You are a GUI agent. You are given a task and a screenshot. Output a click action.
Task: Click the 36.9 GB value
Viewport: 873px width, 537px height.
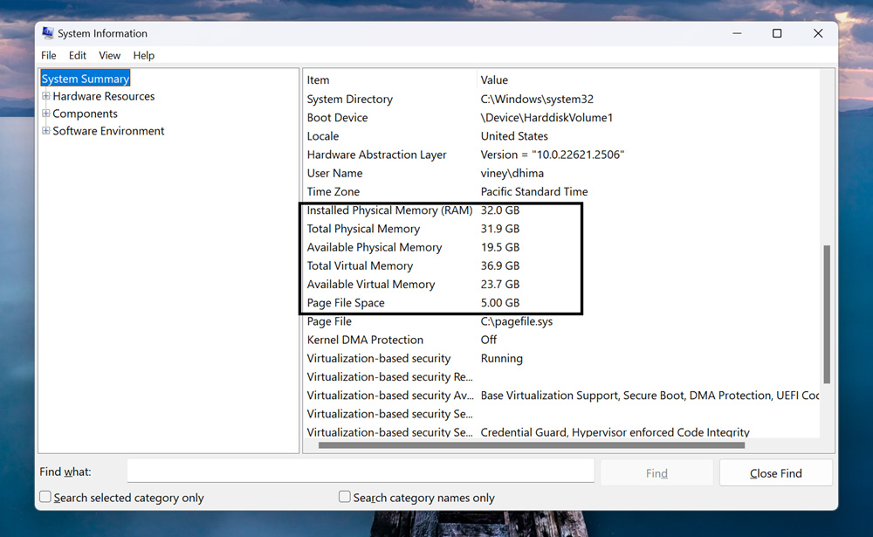click(x=499, y=265)
